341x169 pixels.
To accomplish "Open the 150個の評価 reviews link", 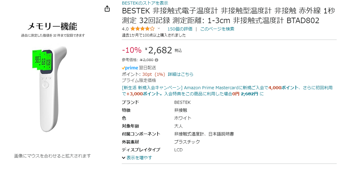I will (180, 29).
